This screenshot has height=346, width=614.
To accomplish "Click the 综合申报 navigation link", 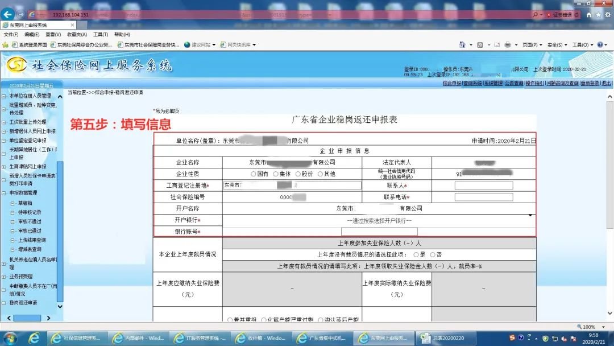I will click(x=452, y=83).
